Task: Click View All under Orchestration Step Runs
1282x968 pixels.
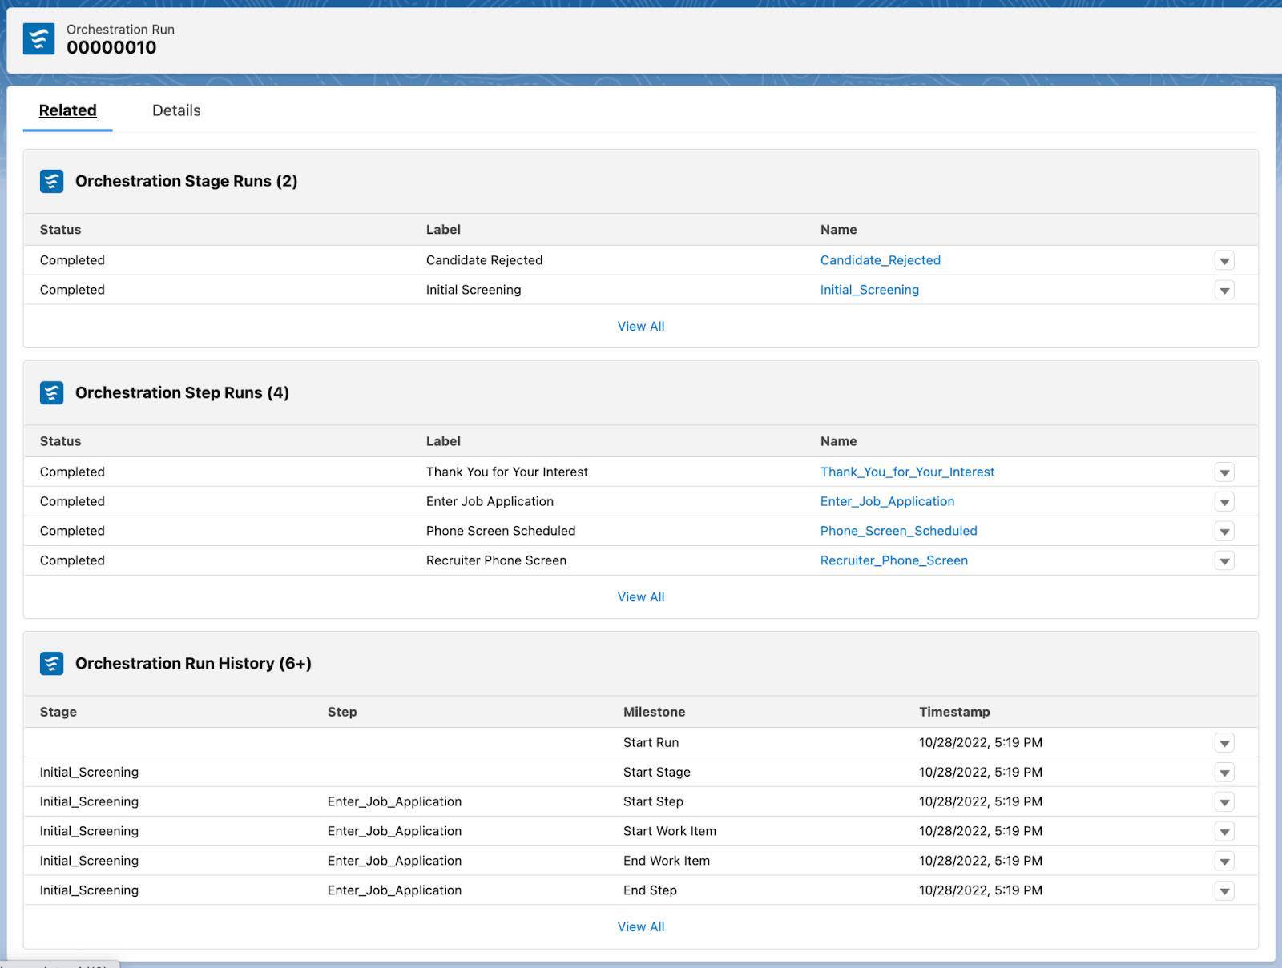Action: pos(641,596)
